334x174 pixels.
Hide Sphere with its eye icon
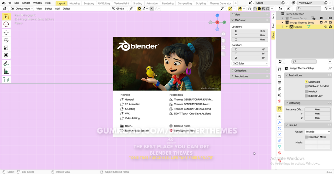326,27
